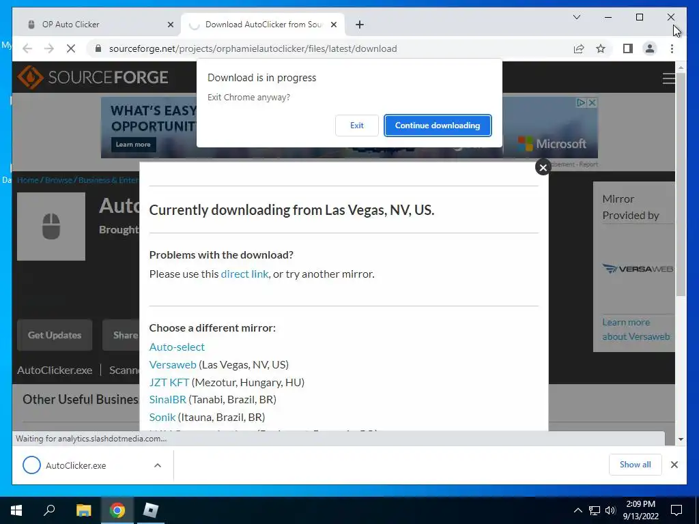Viewport: 699px width, 524px height.
Task: Close the OP Auto Clicker tab
Action: click(x=170, y=25)
